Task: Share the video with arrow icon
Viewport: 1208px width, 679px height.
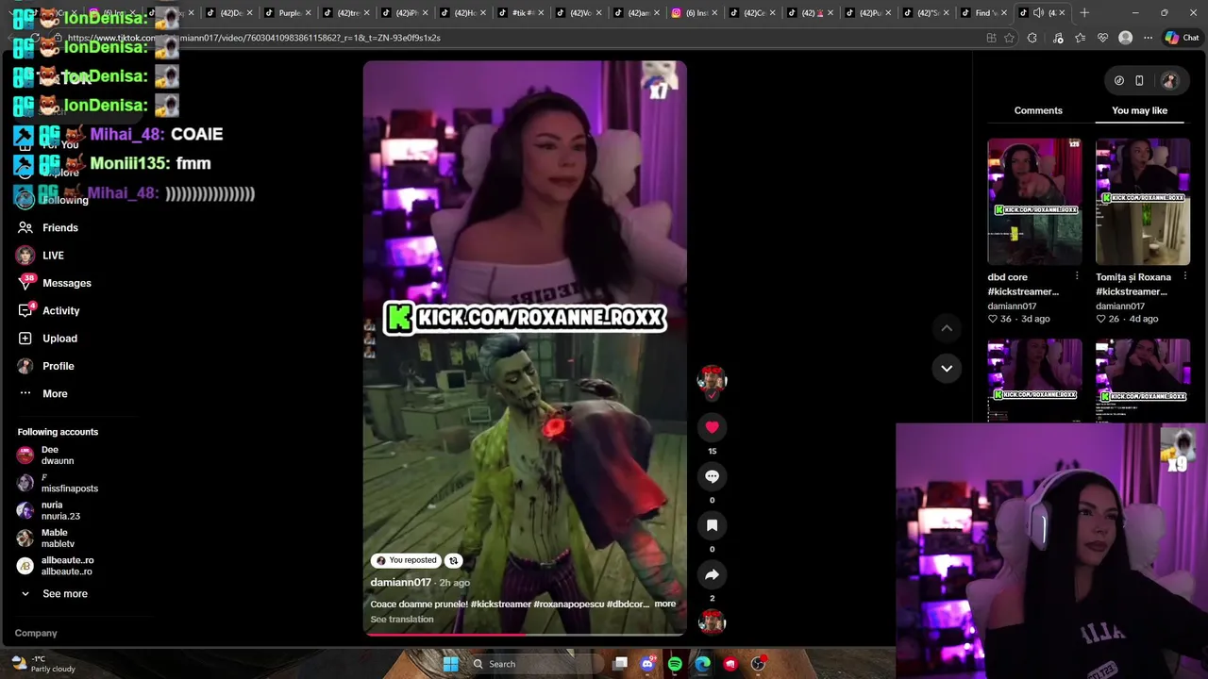Action: pos(712,574)
